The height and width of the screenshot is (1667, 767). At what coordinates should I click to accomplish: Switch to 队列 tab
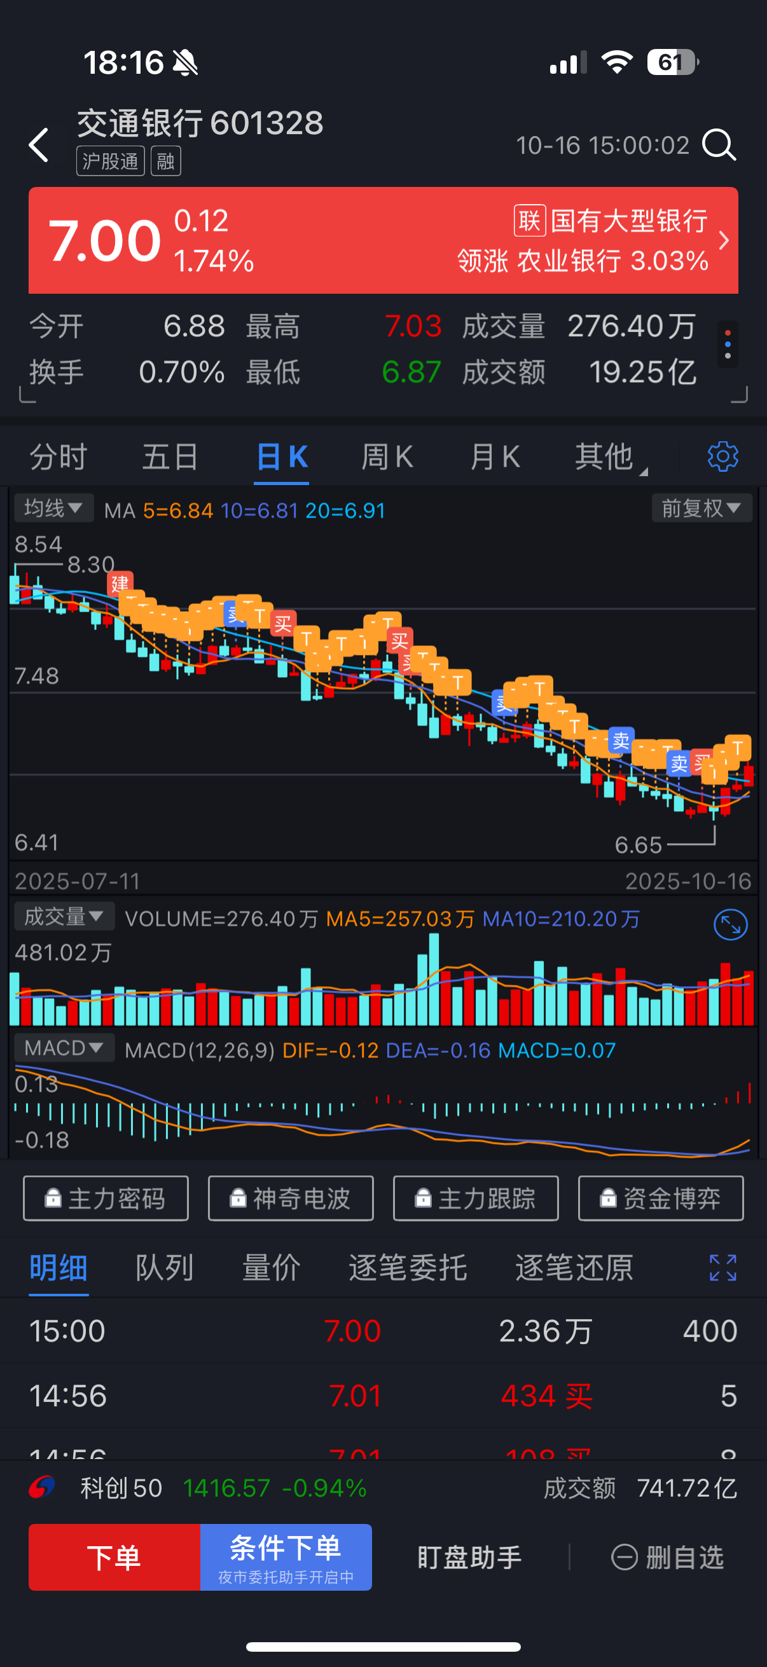pos(165,1267)
